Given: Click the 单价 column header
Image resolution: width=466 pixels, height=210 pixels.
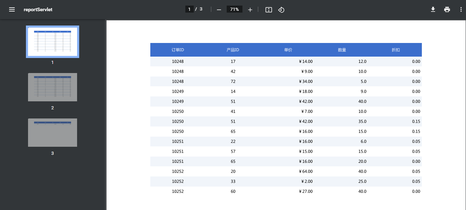Looking at the screenshot, I should 288,50.
